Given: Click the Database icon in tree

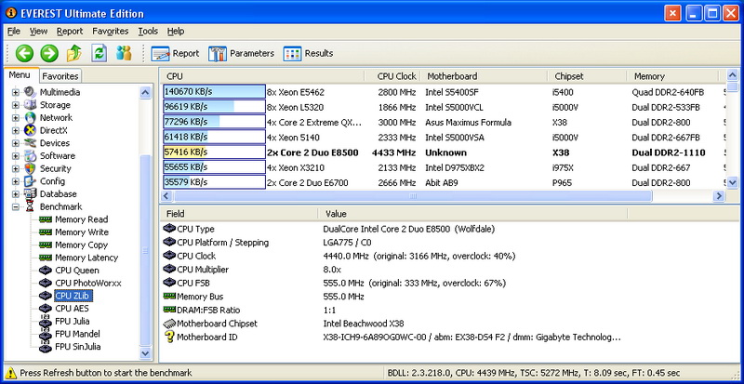Looking at the screenshot, I should coord(30,193).
